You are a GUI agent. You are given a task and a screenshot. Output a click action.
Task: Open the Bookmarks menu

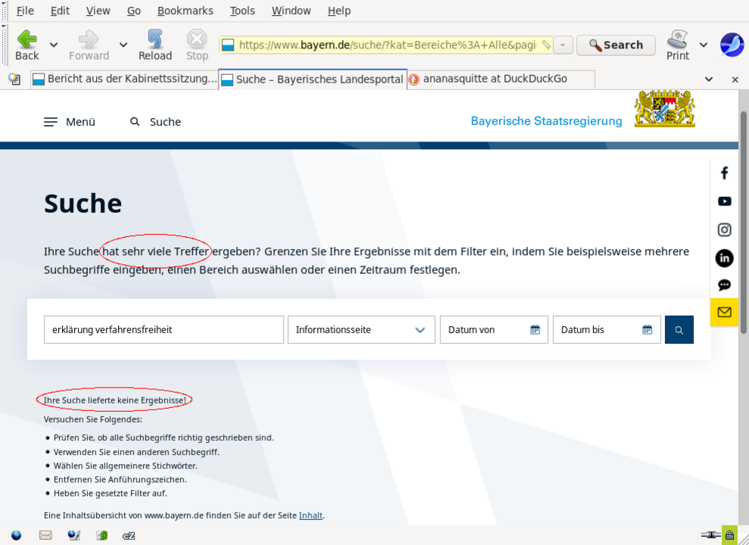click(185, 11)
